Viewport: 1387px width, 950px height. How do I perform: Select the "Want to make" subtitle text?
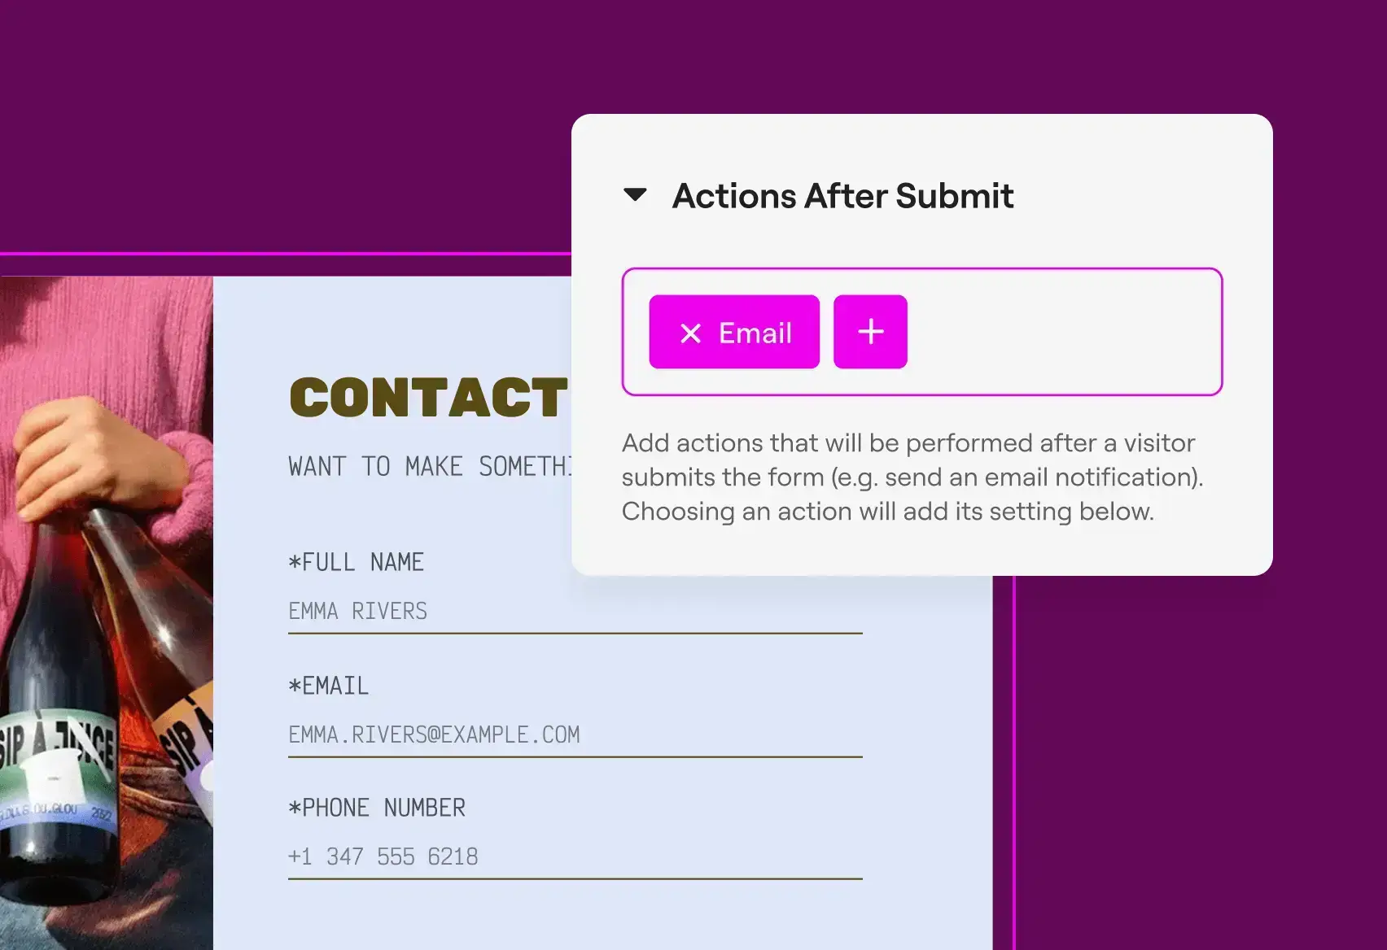430,467
